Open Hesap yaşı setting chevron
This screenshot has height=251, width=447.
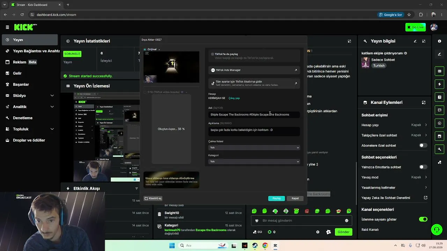click(x=426, y=125)
